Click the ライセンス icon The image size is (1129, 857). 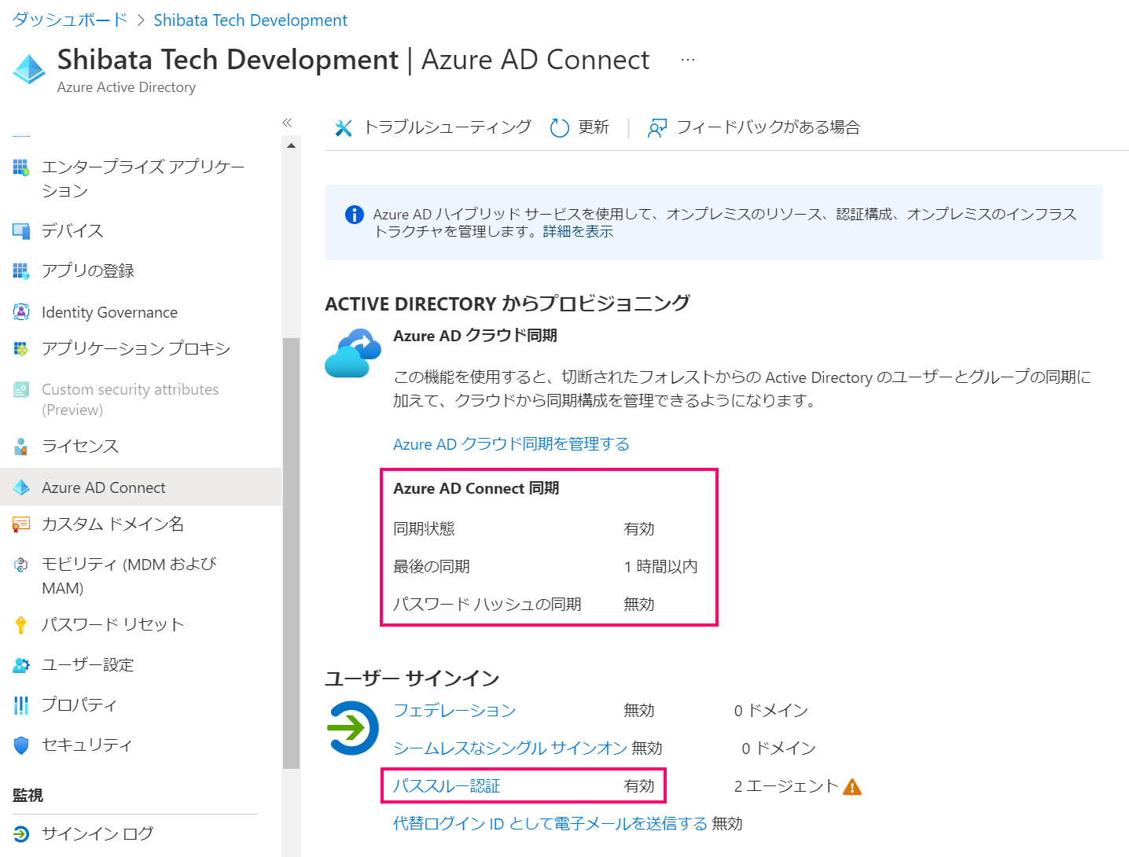click(21, 447)
